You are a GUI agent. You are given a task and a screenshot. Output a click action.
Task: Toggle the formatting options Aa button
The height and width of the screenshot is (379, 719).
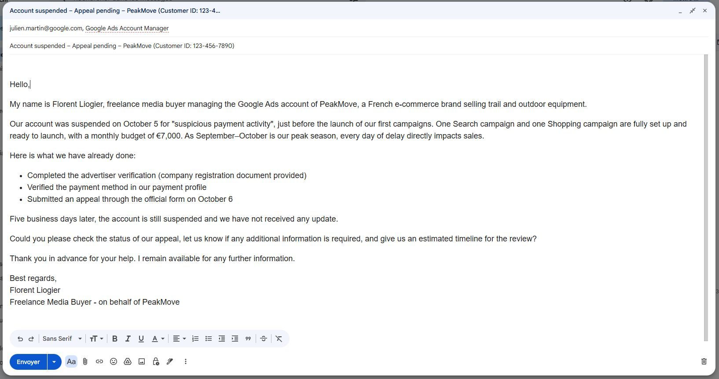click(x=71, y=361)
